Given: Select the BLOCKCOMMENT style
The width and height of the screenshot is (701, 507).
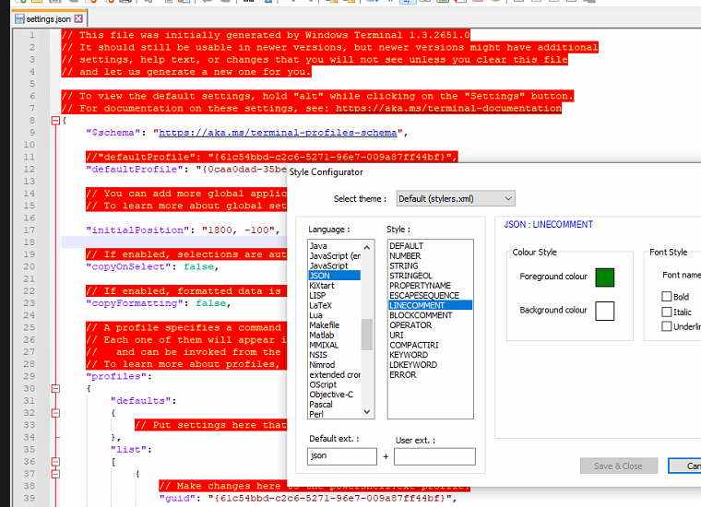Looking at the screenshot, I should tap(421, 315).
